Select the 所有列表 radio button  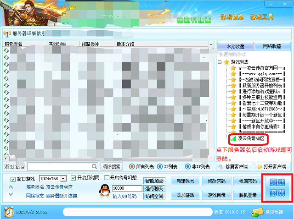(132, 166)
